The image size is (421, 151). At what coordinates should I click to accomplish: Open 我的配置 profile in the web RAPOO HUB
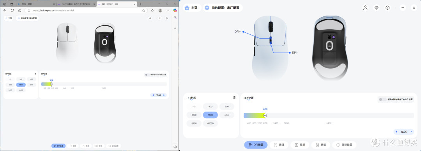(x=27, y=18)
